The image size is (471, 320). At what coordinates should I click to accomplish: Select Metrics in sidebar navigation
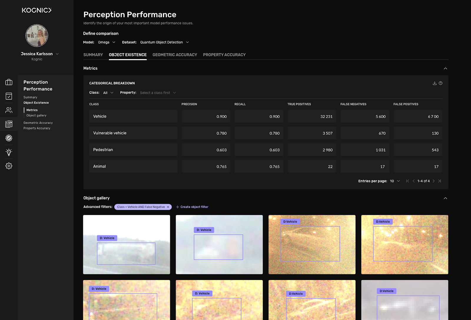point(32,110)
